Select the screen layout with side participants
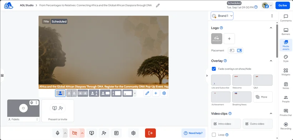The height and width of the screenshot is (140, 293). (116, 93)
